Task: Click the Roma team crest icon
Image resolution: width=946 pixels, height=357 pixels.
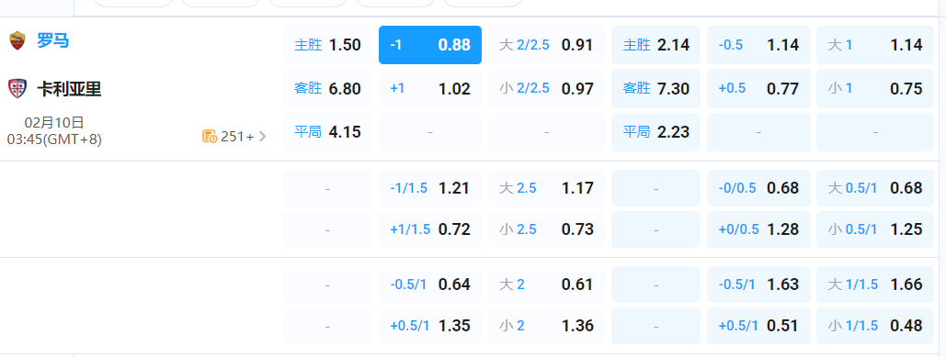Action: [17, 41]
